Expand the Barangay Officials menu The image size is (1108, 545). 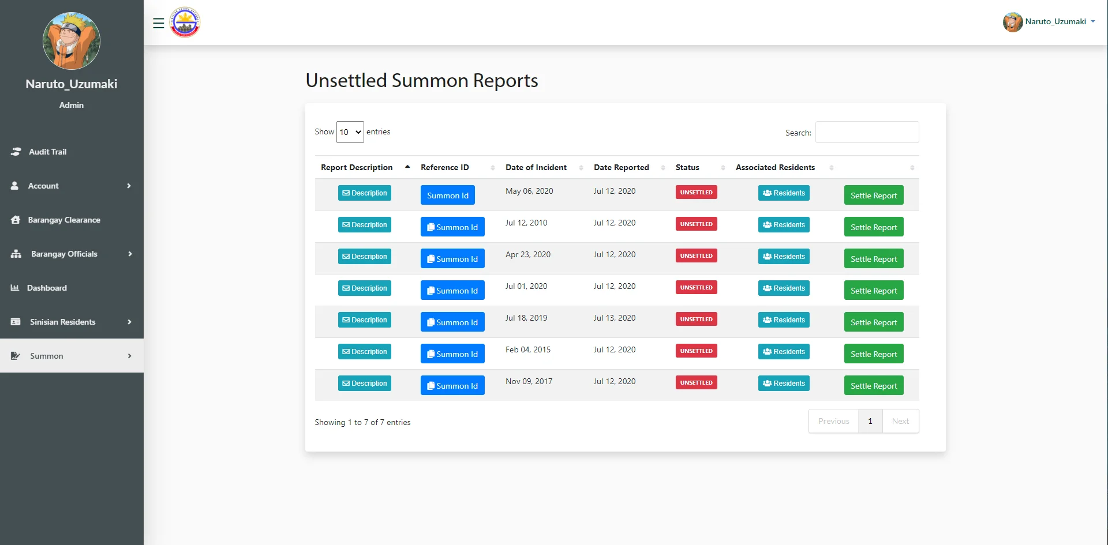pyautogui.click(x=72, y=254)
